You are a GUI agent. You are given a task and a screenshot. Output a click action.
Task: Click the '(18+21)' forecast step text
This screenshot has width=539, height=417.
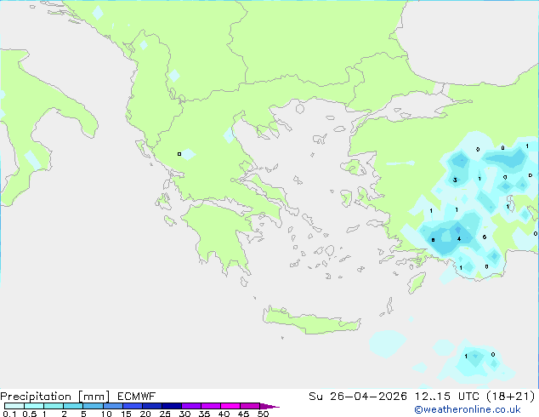(x=511, y=397)
